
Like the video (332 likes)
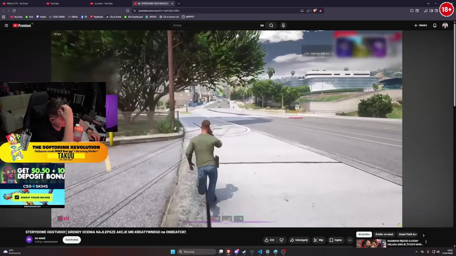tap(269, 240)
